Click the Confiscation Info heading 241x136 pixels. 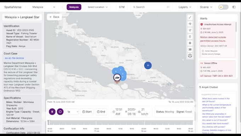pos(14,129)
